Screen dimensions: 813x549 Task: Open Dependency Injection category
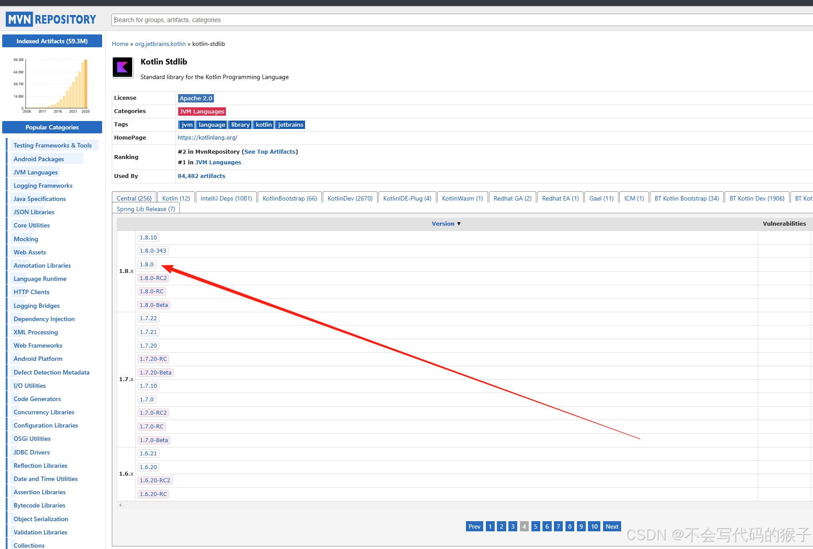tap(44, 319)
